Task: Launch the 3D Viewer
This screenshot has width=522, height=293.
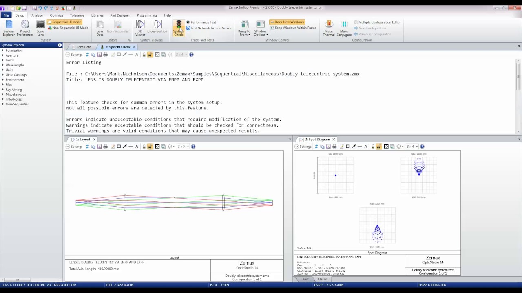Action: coord(140,28)
